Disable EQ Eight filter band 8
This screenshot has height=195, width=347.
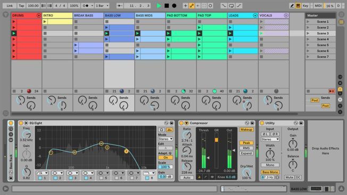[147, 178]
